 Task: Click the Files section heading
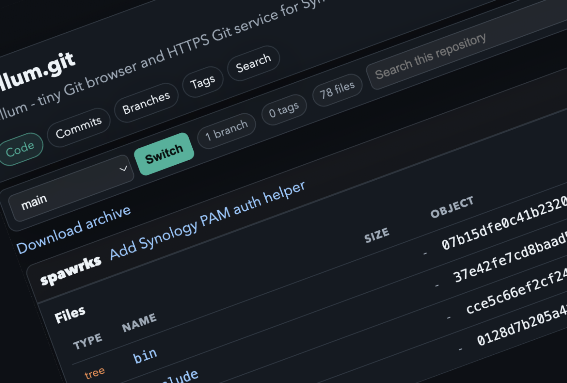click(70, 315)
